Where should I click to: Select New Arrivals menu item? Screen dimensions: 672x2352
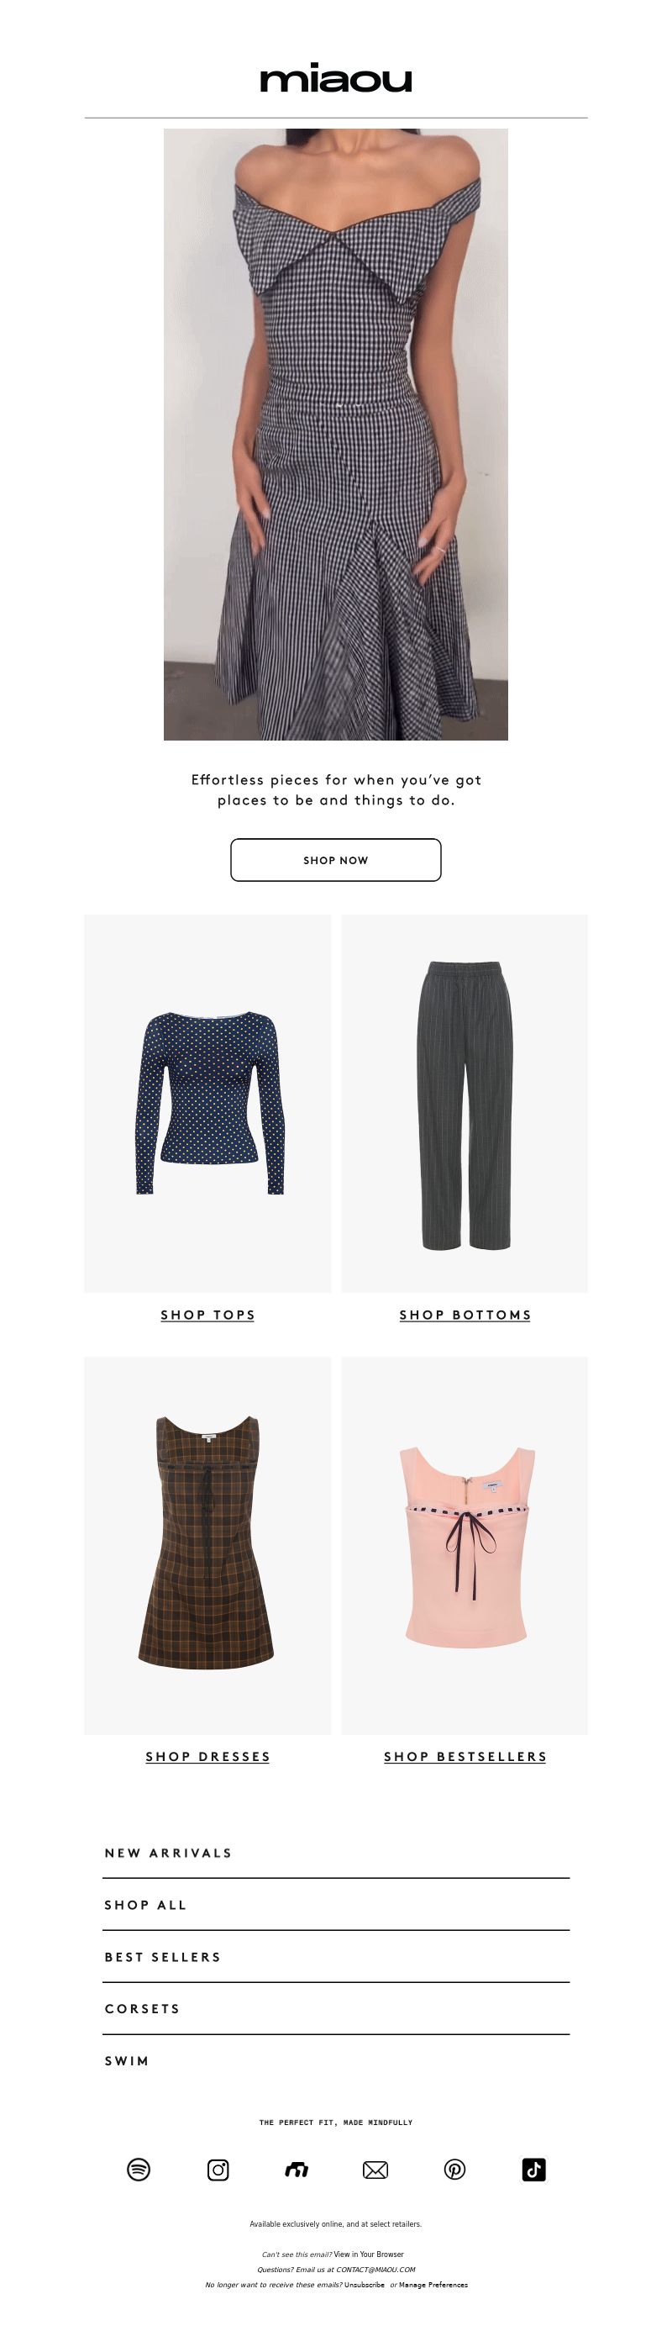tap(335, 1853)
